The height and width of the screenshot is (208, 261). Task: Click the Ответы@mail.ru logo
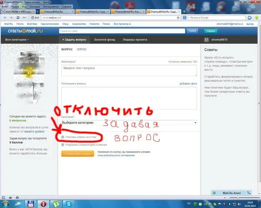(25, 31)
